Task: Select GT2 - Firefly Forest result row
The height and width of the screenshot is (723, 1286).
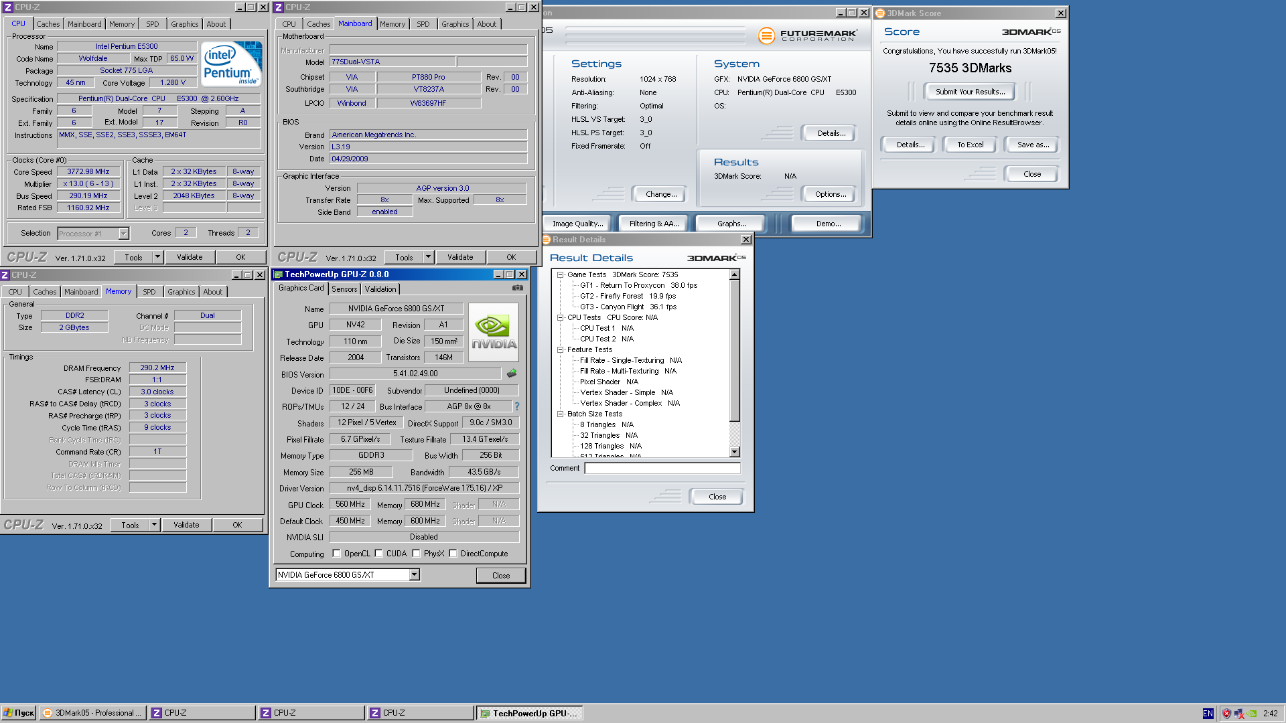Action: click(x=628, y=296)
